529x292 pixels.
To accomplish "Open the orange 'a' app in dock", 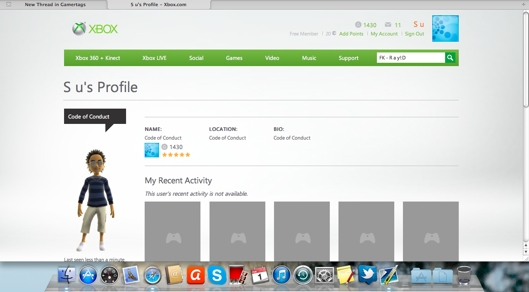I will 195,275.
